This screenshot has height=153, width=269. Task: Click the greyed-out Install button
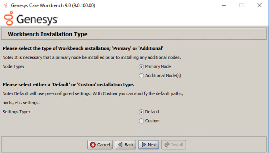174,145
